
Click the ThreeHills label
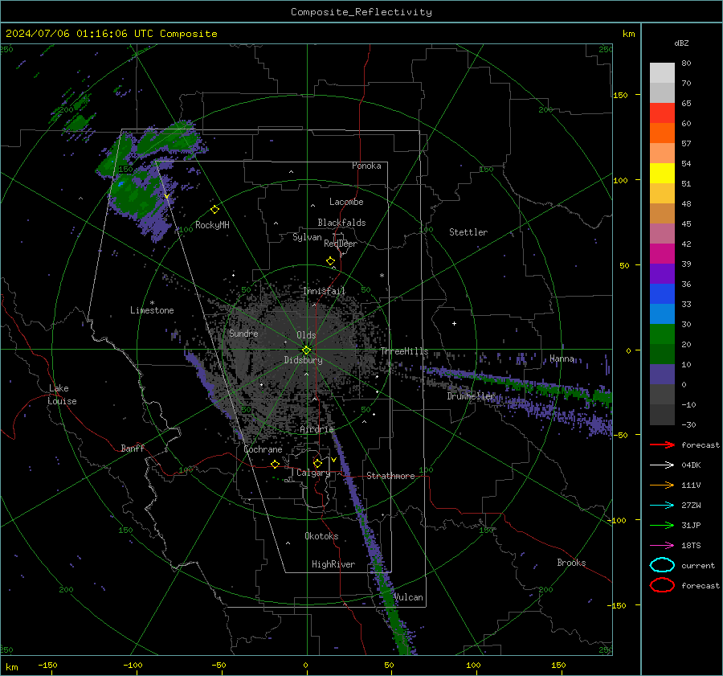404,351
